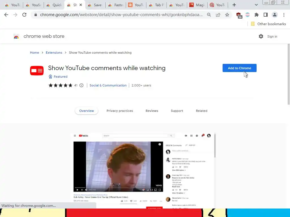
Task: Open web store settings gear
Action: [x=261, y=36]
